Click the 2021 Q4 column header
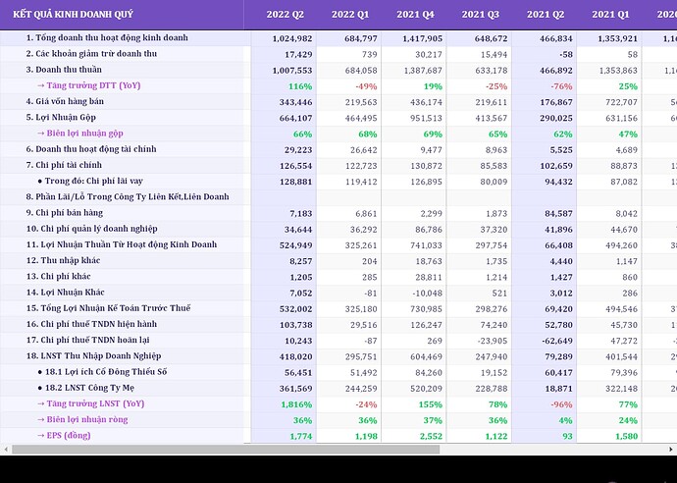The image size is (677, 483). 415,14
